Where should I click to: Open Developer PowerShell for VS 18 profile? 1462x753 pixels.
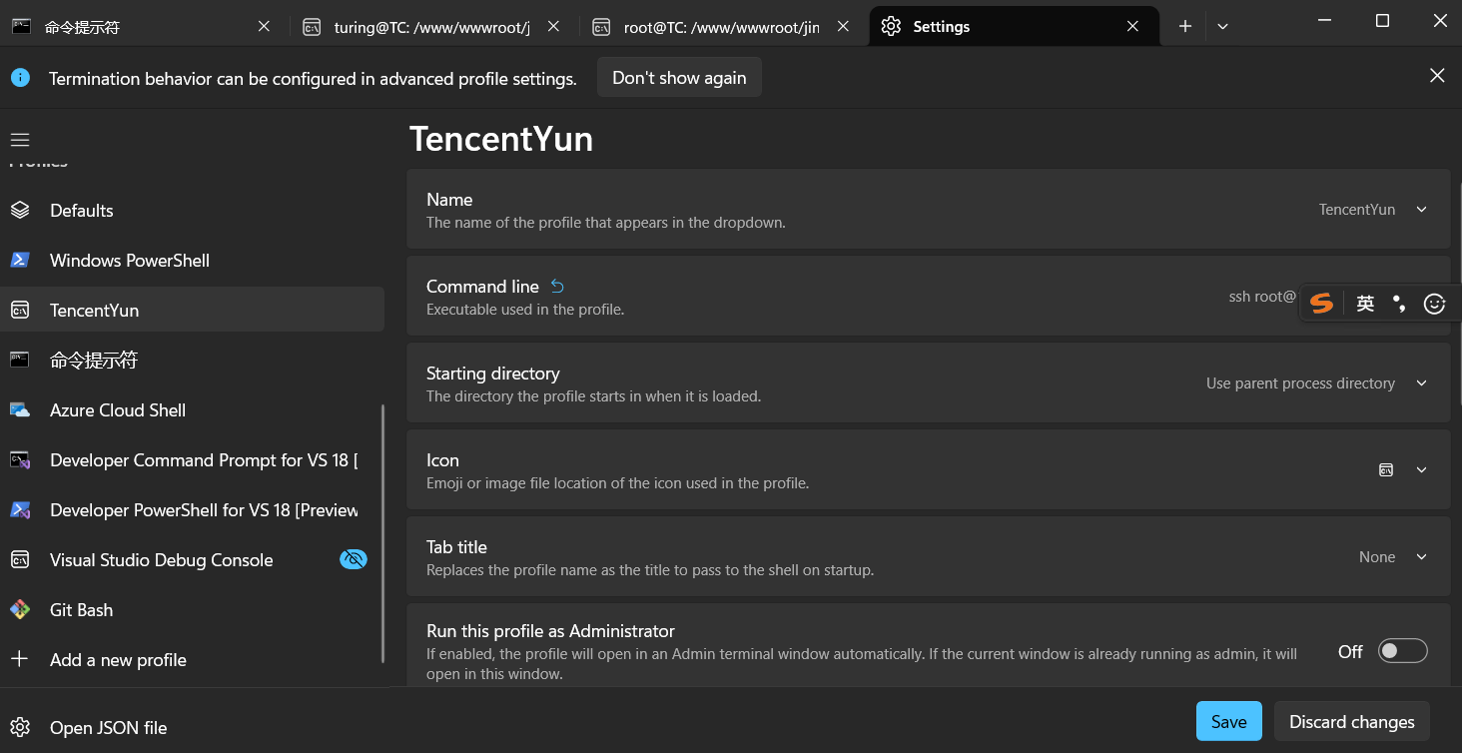tap(192, 510)
